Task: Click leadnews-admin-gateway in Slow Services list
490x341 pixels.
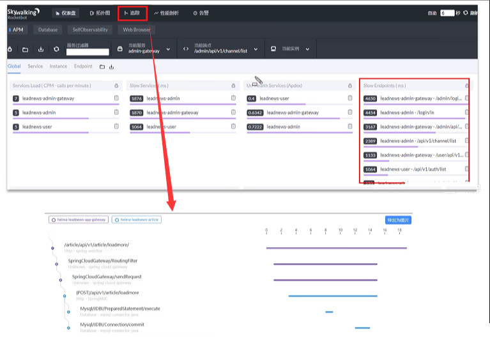Action: pyautogui.click(x=172, y=112)
